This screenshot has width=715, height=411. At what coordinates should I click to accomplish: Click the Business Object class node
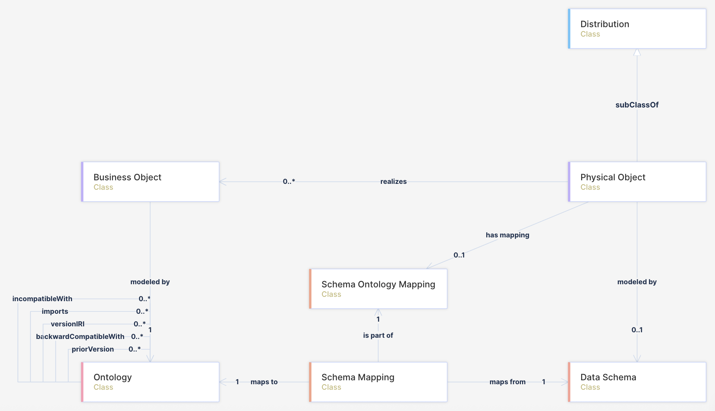tap(150, 182)
